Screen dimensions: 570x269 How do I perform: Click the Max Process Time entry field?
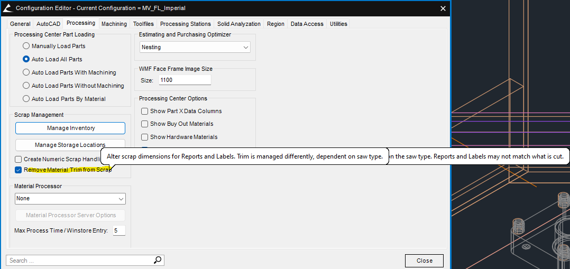pyautogui.click(x=118, y=230)
